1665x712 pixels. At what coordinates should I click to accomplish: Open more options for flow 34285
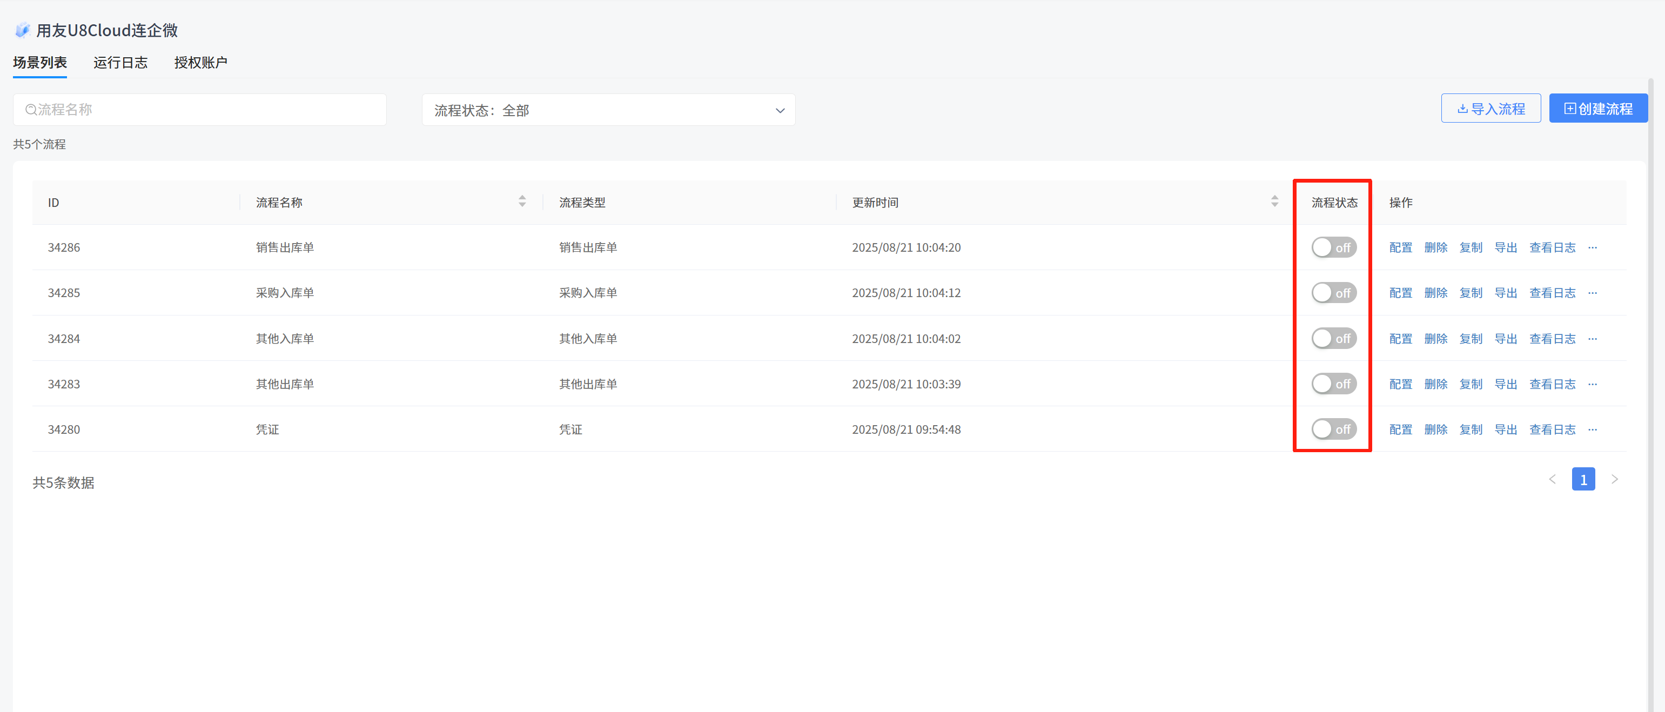[x=1593, y=293]
